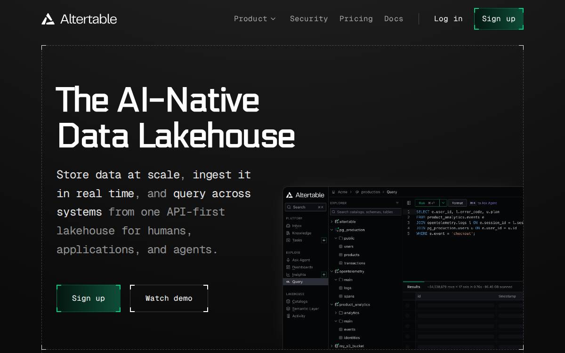Click the magnifier icon in the sidebar Search box
This screenshot has width=565, height=353.
[x=289, y=207]
